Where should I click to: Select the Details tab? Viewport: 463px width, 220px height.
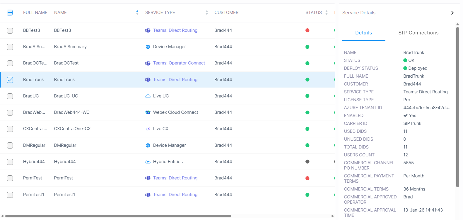coord(363,33)
